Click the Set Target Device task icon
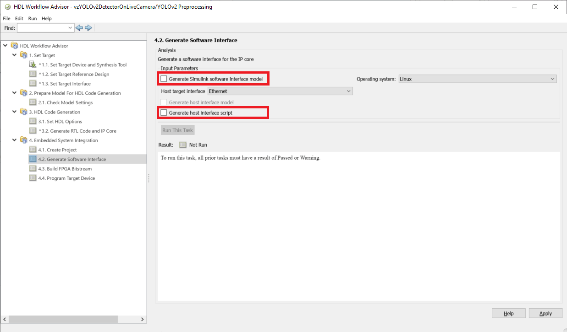 coord(33,64)
